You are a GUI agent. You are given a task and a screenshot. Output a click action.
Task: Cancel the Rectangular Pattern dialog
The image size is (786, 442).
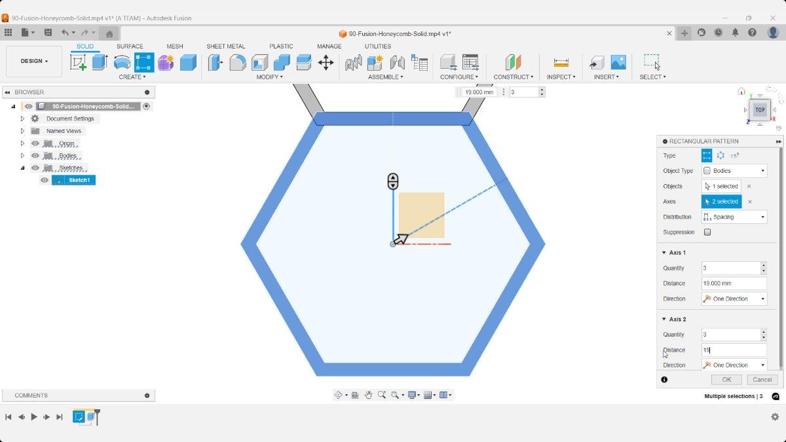point(761,379)
